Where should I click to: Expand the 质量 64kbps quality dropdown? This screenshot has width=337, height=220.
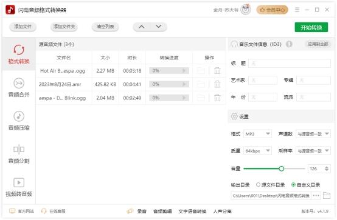coord(257,151)
